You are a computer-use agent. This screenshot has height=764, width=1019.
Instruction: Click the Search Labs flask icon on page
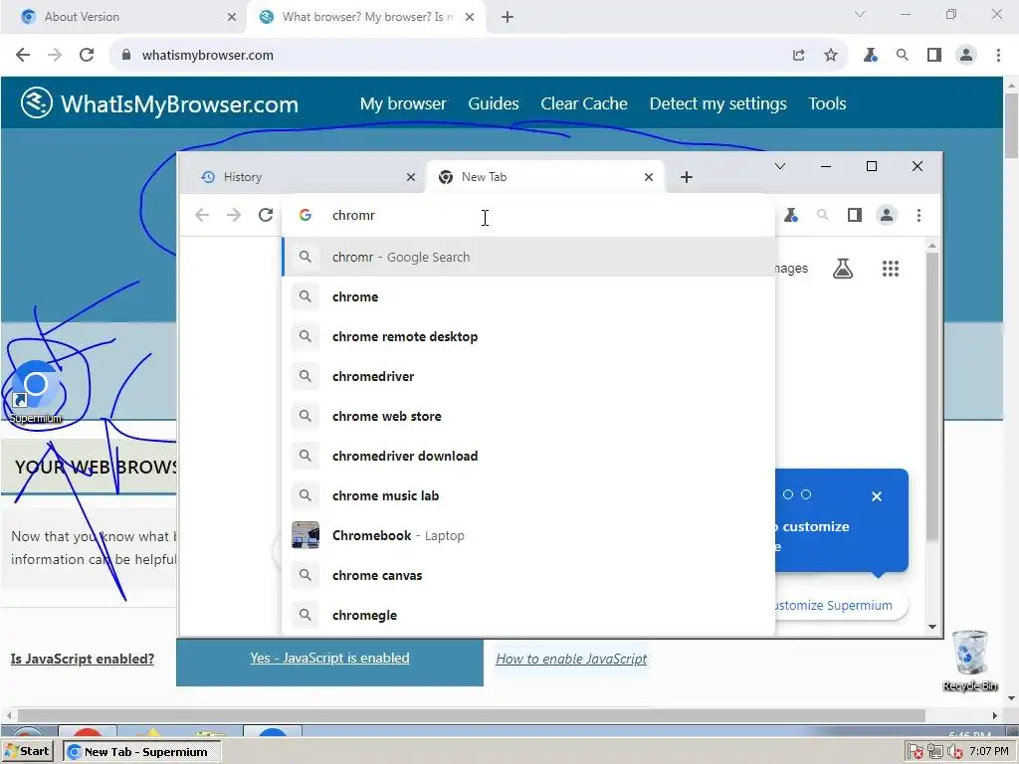843,269
